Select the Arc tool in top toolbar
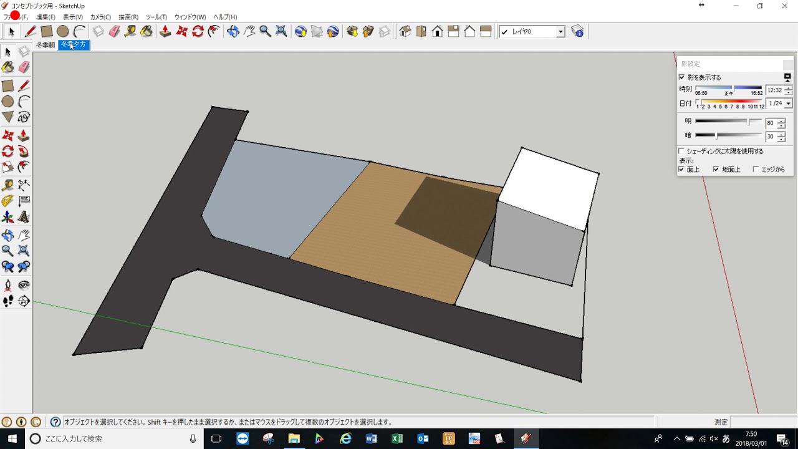This screenshot has height=449, width=798. click(79, 31)
